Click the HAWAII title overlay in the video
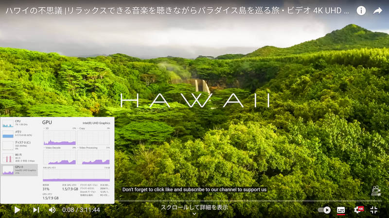This screenshot has height=218, width=389. tap(195, 100)
